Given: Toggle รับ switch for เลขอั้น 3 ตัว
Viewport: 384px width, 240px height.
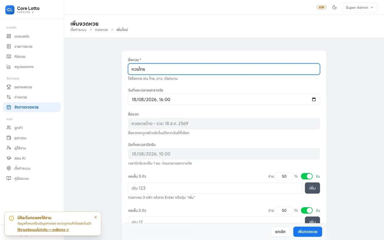Looking at the screenshot, I should pyautogui.click(x=307, y=176).
